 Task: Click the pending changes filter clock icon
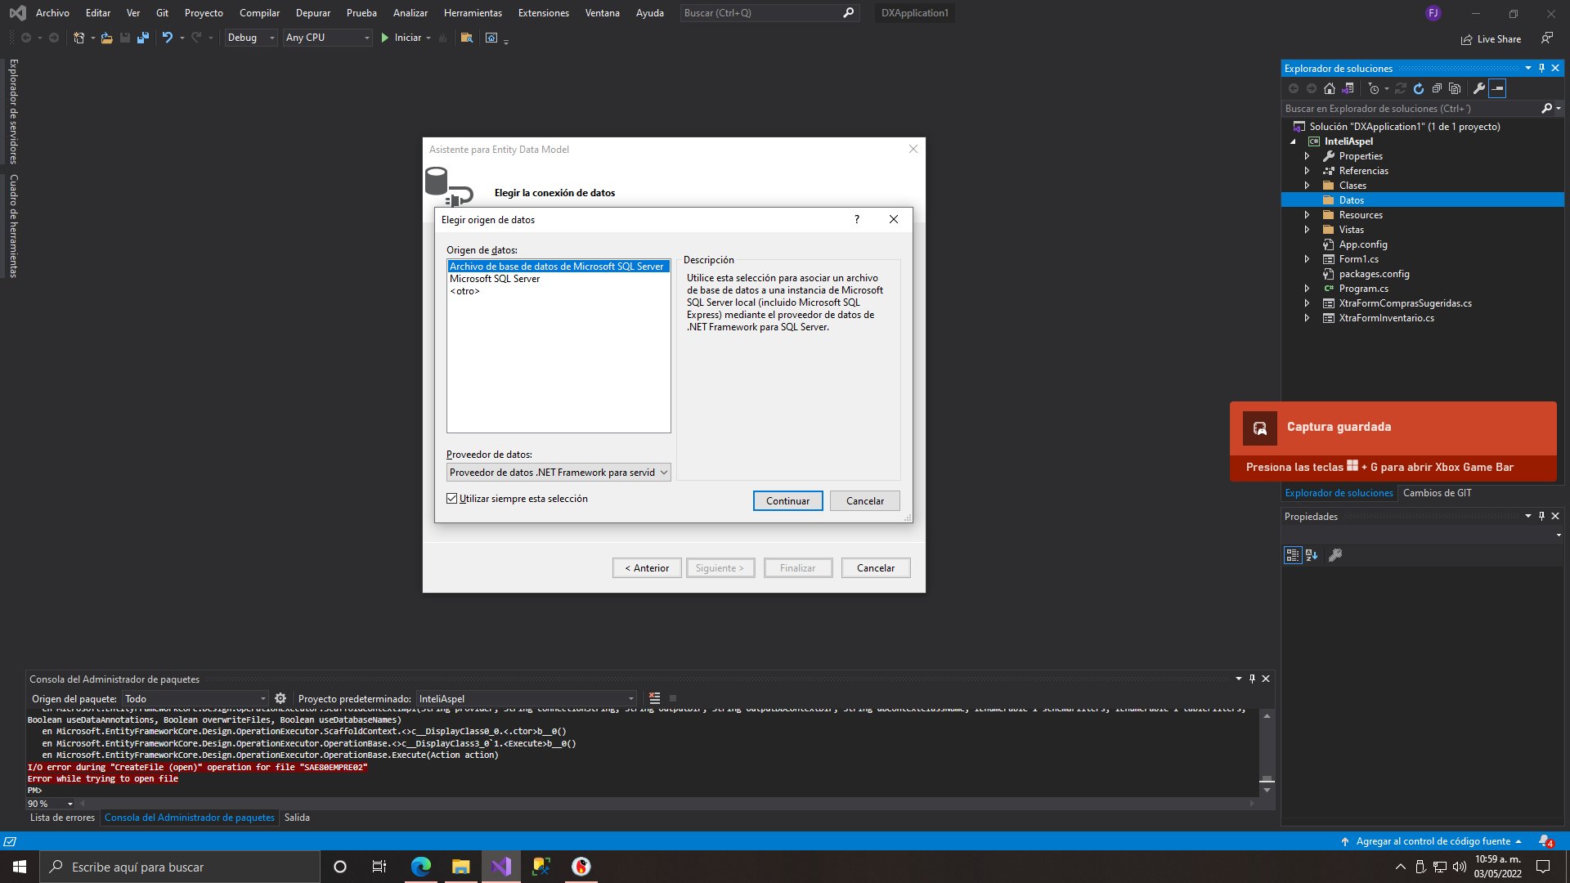[x=1374, y=88]
